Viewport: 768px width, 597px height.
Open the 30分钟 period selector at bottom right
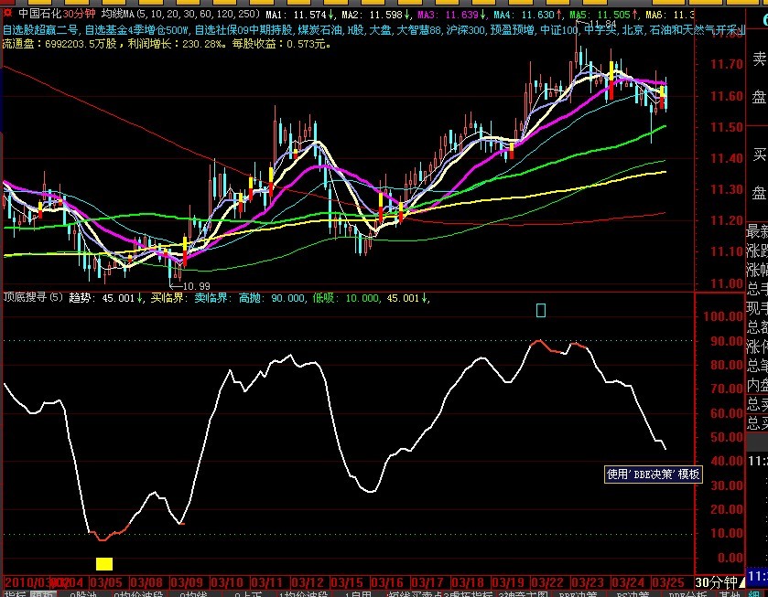717,581
